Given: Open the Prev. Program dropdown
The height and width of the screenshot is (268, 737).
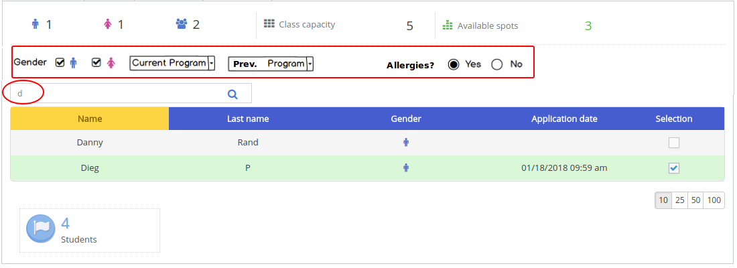Looking at the screenshot, I should click(x=271, y=64).
